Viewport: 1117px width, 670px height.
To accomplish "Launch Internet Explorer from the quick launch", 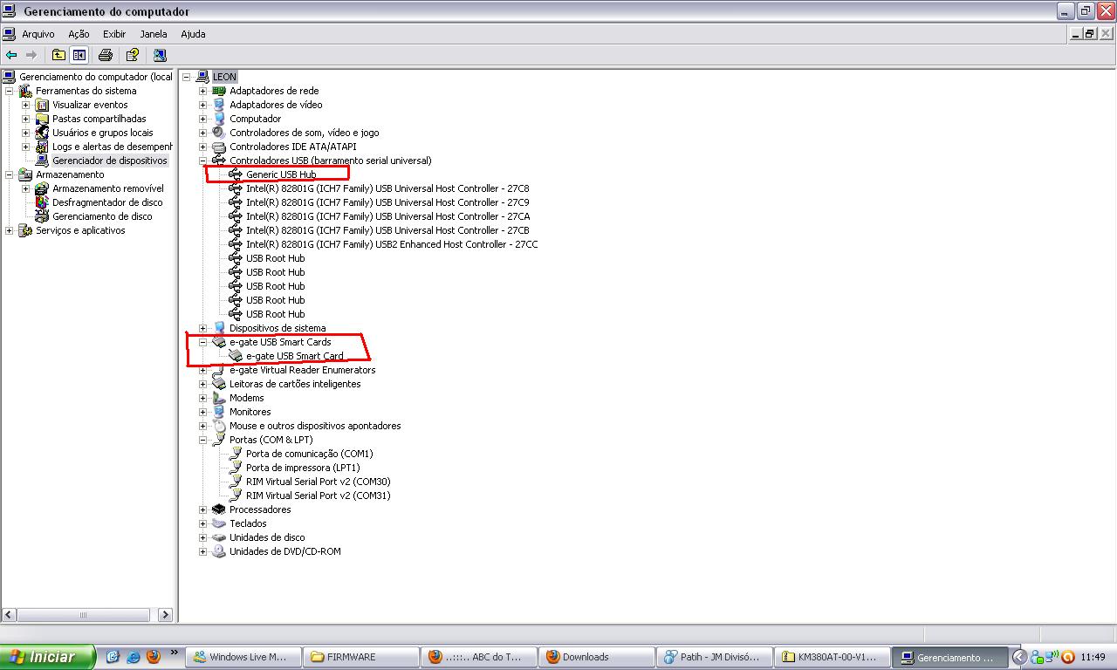I will (133, 657).
